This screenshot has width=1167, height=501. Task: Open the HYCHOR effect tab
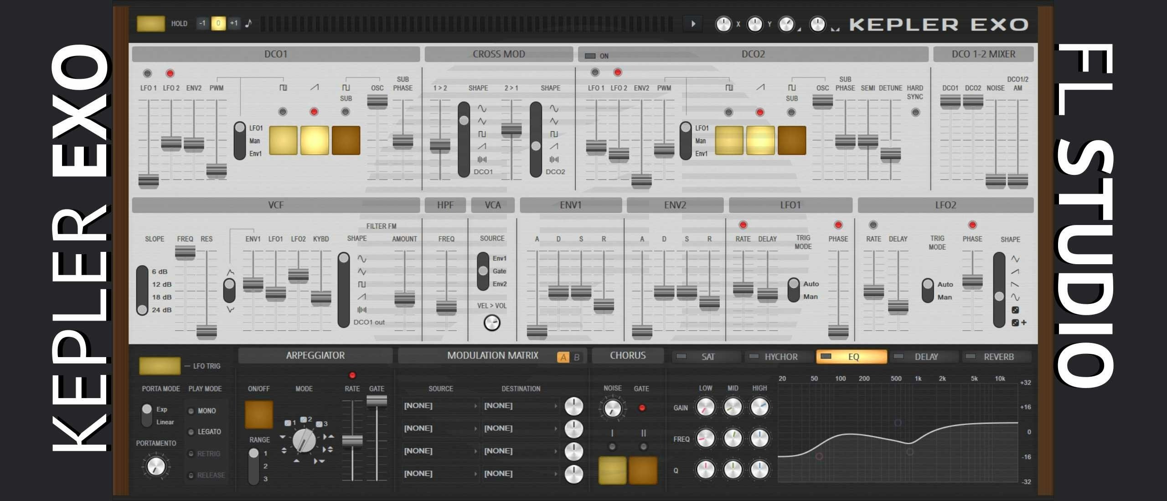coord(779,357)
